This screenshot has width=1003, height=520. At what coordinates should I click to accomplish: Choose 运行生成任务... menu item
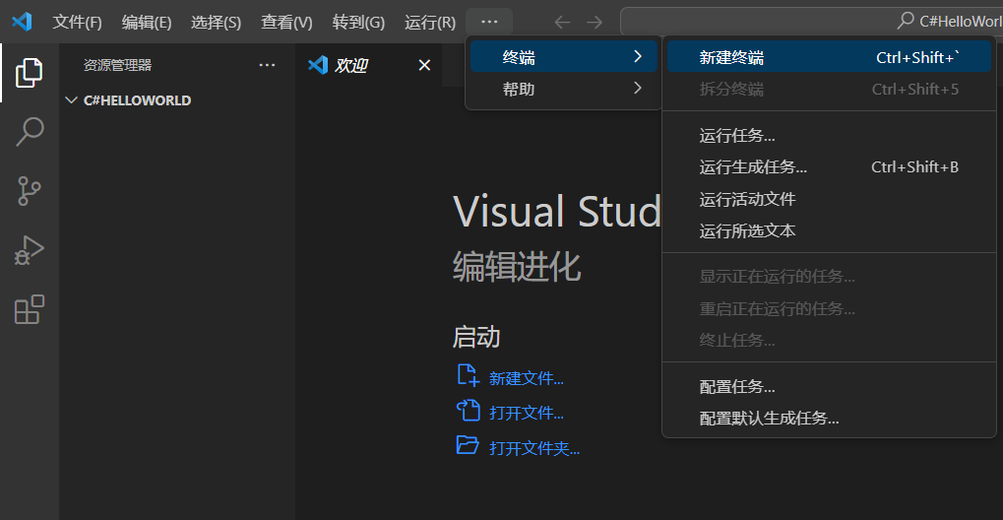pyautogui.click(x=829, y=166)
